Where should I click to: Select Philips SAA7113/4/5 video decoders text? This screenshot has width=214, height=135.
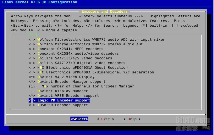[x=75, y=58]
